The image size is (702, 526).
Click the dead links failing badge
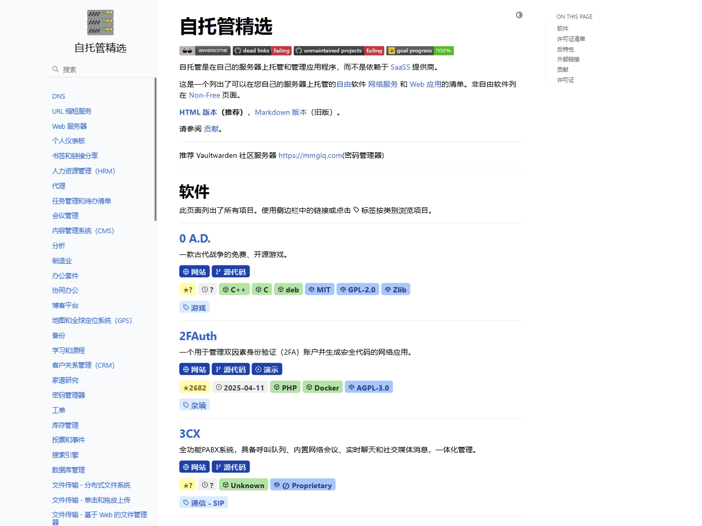[x=262, y=51]
